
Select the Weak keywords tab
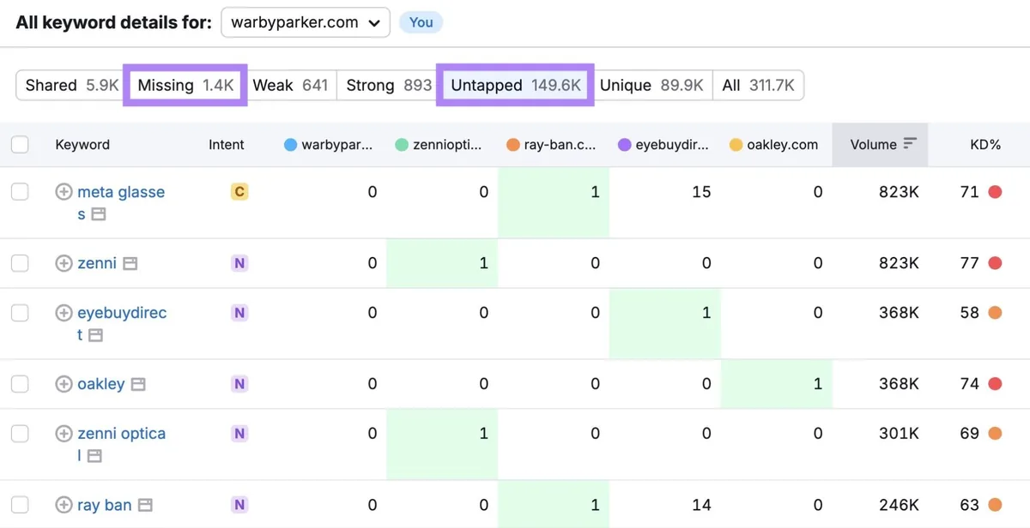pyautogui.click(x=290, y=85)
